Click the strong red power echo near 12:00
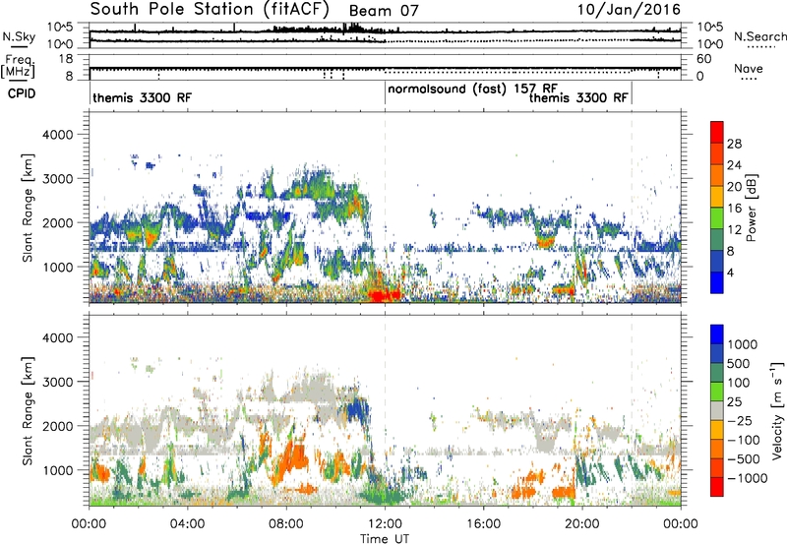The height and width of the screenshot is (545, 787). point(383,294)
